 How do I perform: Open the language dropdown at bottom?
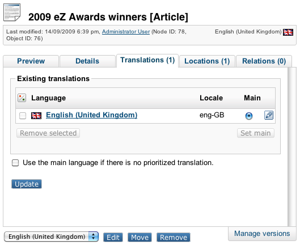click(x=51, y=237)
